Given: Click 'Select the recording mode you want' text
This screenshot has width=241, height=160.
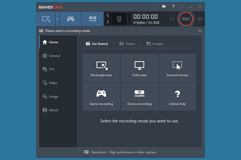Looking at the screenshot, I should click(139, 121).
